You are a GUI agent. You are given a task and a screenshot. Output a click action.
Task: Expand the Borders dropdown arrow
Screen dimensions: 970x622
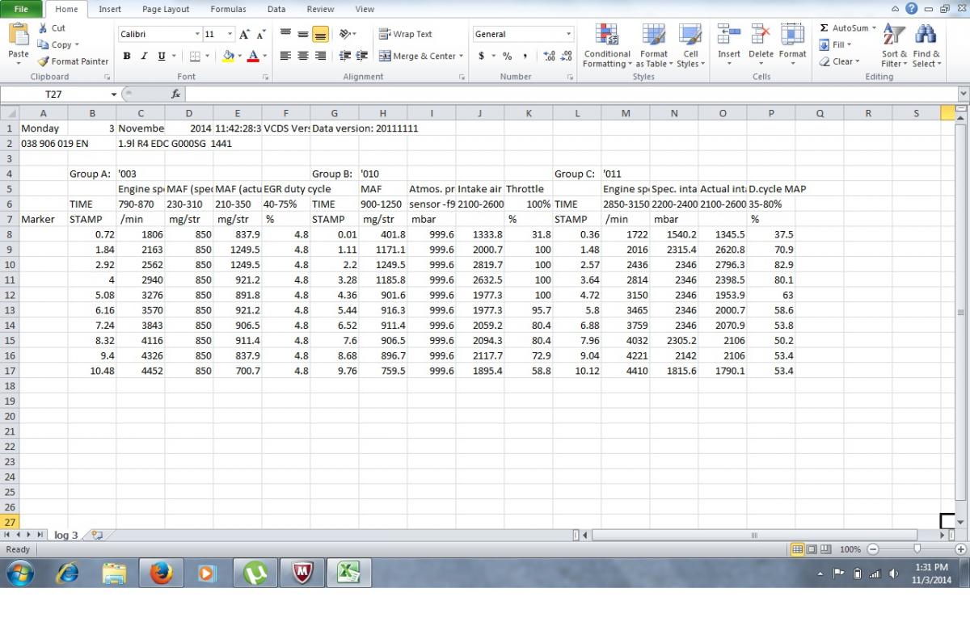pos(207,56)
